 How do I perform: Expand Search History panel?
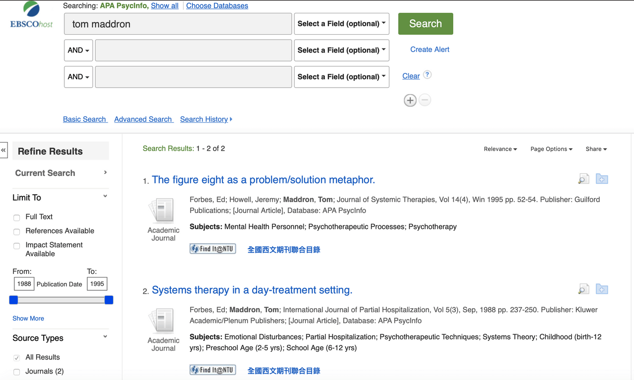point(206,119)
